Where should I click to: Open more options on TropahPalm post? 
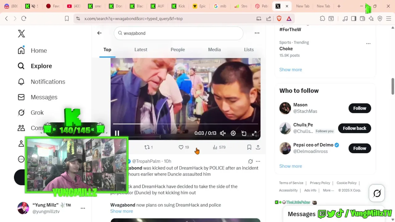point(258,161)
